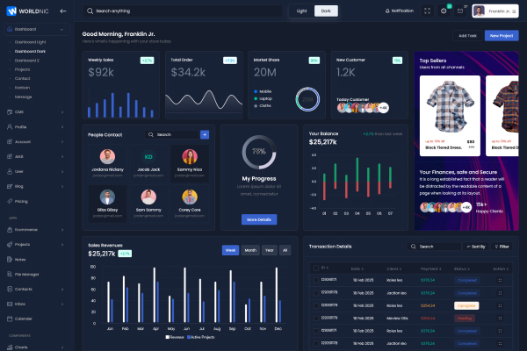Click the blue plus icon in People Contact

pyautogui.click(x=205, y=134)
